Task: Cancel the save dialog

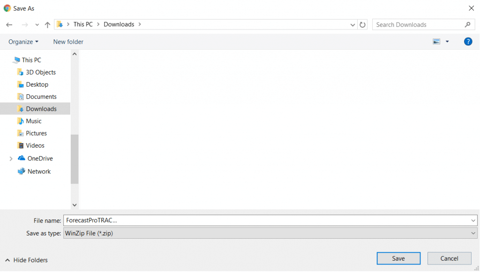Action: [x=449, y=258]
